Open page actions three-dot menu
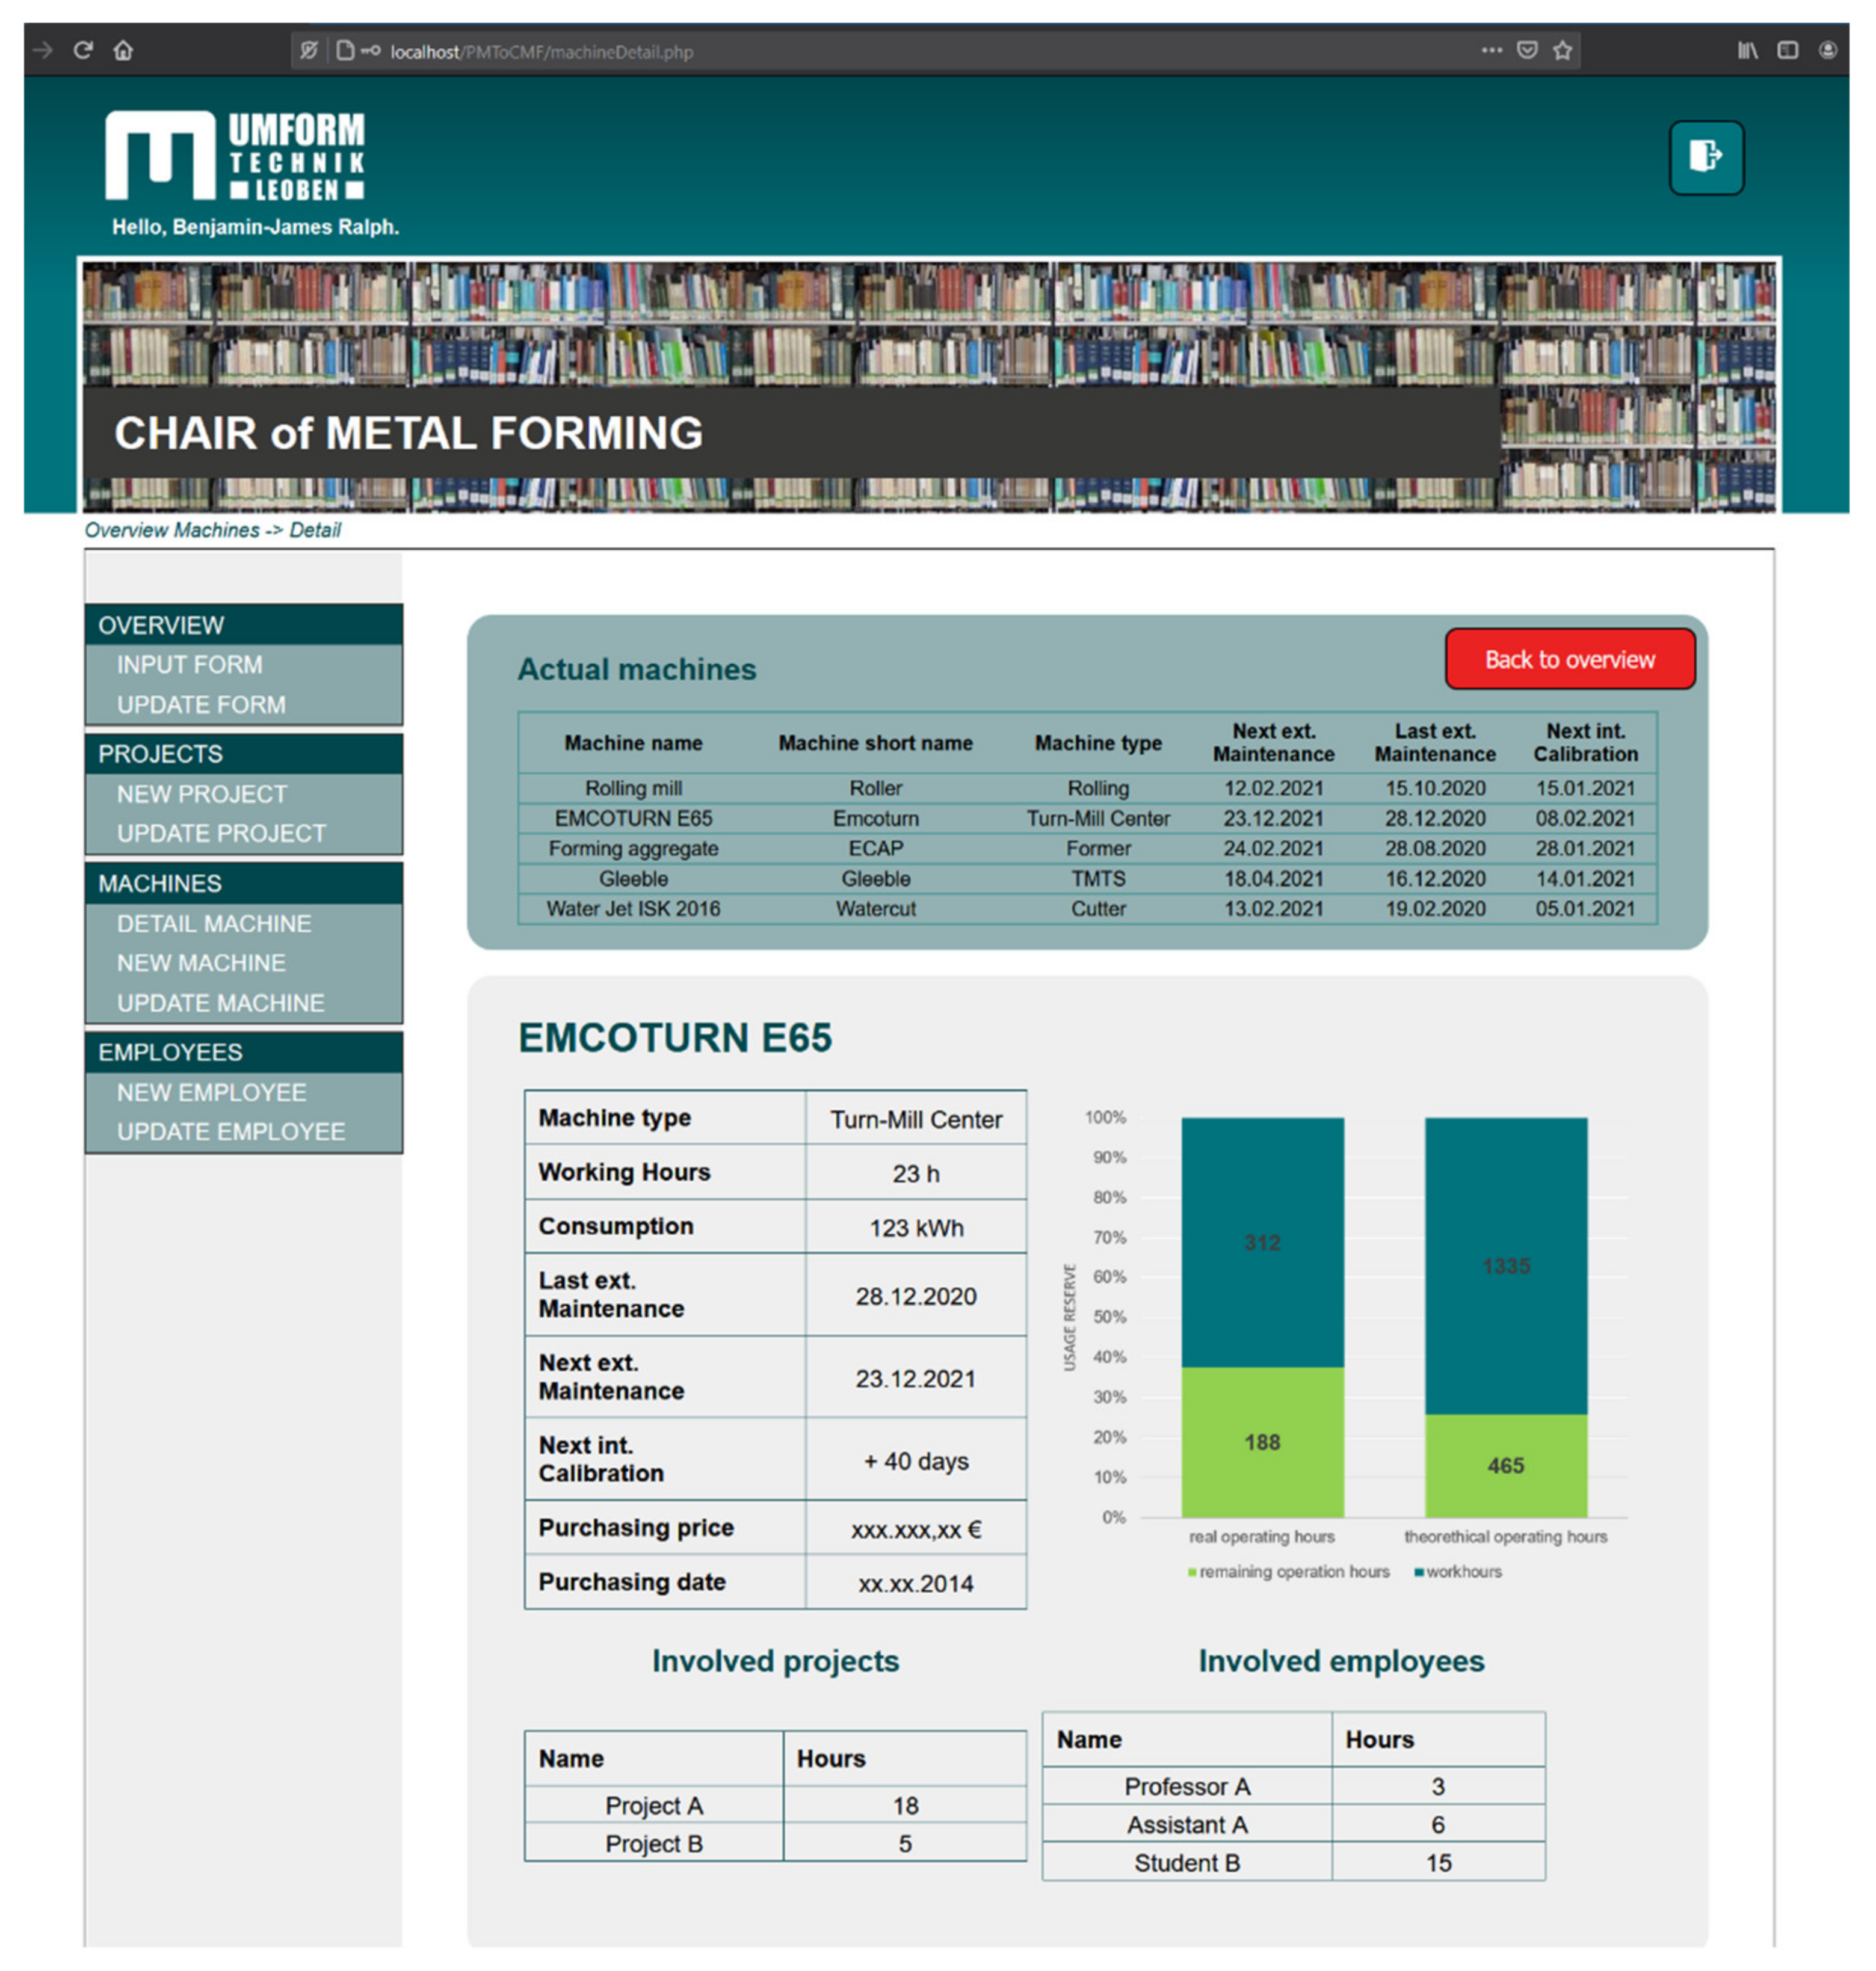The width and height of the screenshot is (1876, 1971). point(1491,50)
